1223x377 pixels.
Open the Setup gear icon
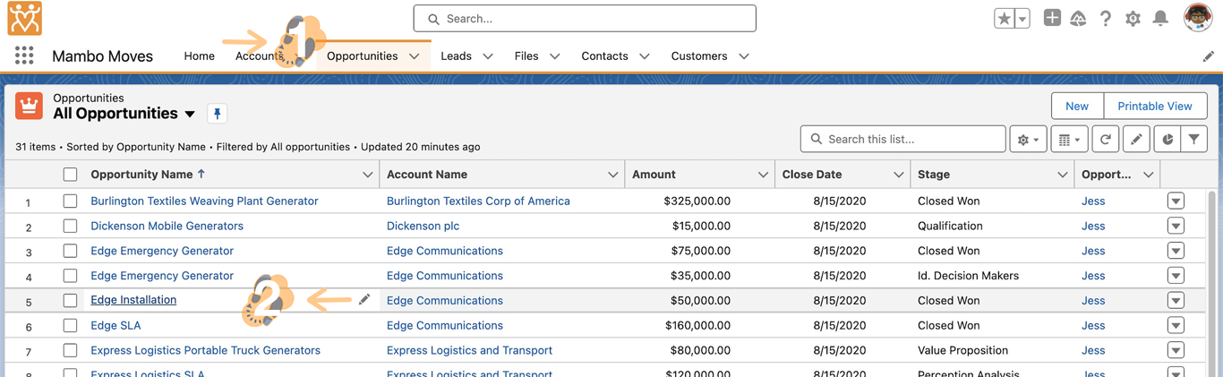(1133, 19)
